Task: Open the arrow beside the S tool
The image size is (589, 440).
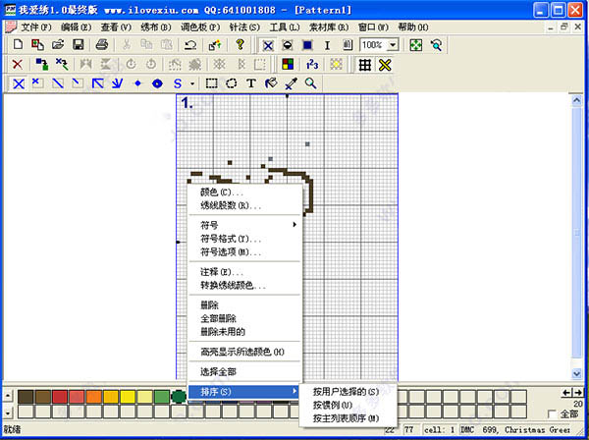Action: click(192, 83)
